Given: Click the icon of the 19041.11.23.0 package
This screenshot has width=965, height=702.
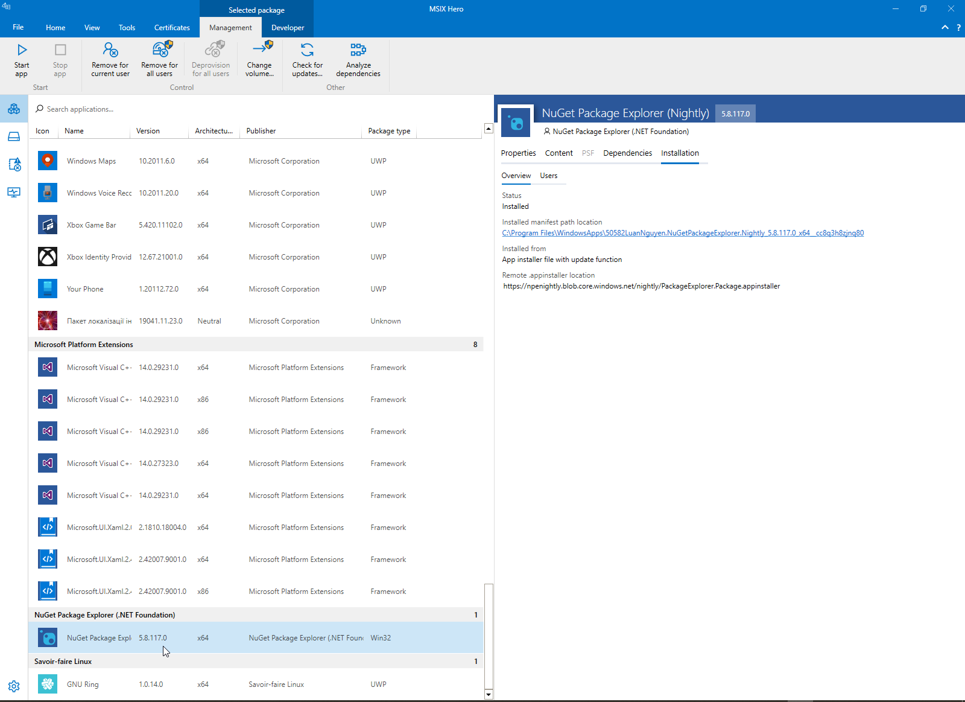Looking at the screenshot, I should [48, 321].
